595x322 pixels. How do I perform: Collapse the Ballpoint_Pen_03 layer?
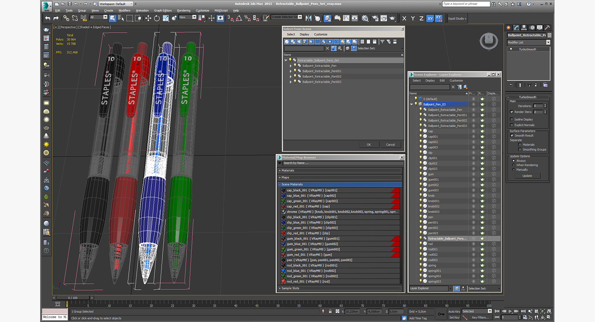tap(411, 104)
